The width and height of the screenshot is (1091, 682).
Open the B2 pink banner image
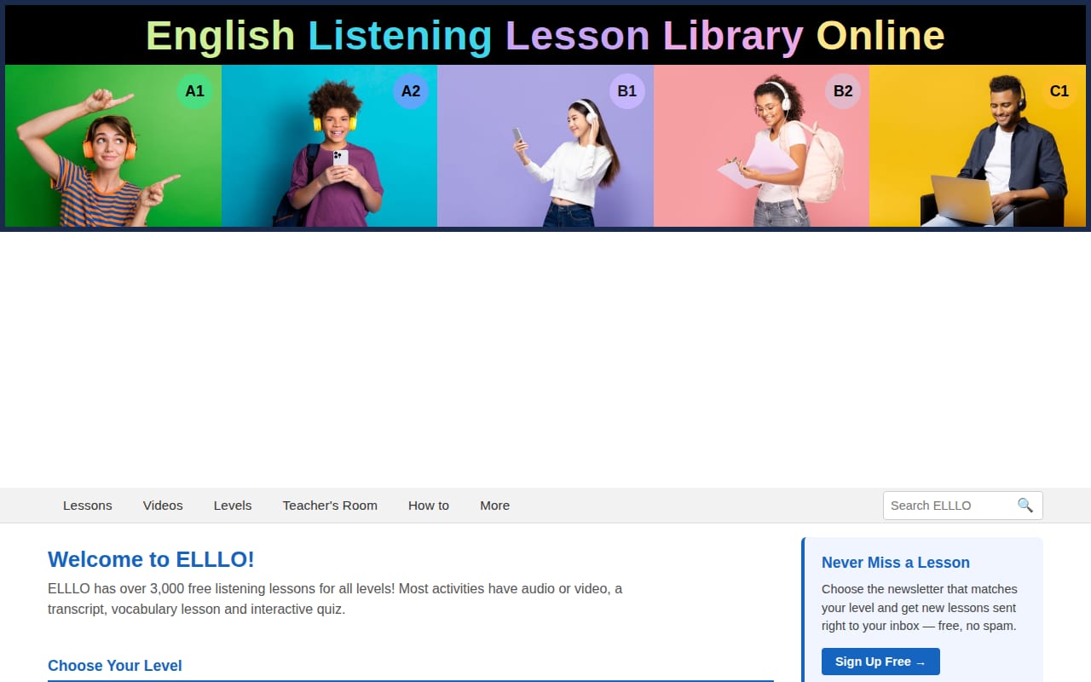(761, 146)
